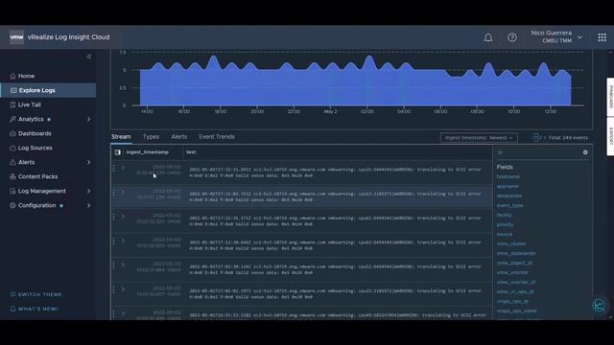Click Switch Theme link

(x=35, y=294)
